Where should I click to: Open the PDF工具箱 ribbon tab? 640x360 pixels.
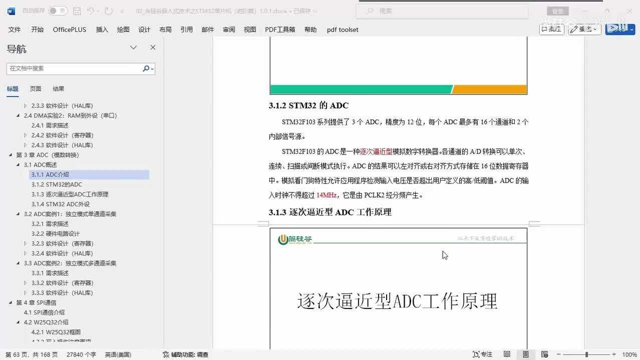point(280,29)
